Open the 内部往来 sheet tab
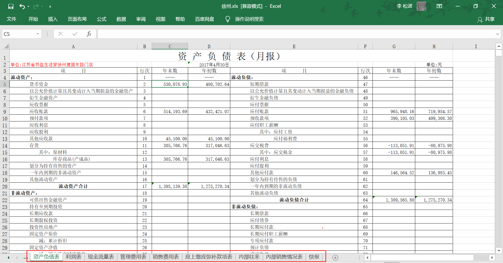 [x=249, y=257]
